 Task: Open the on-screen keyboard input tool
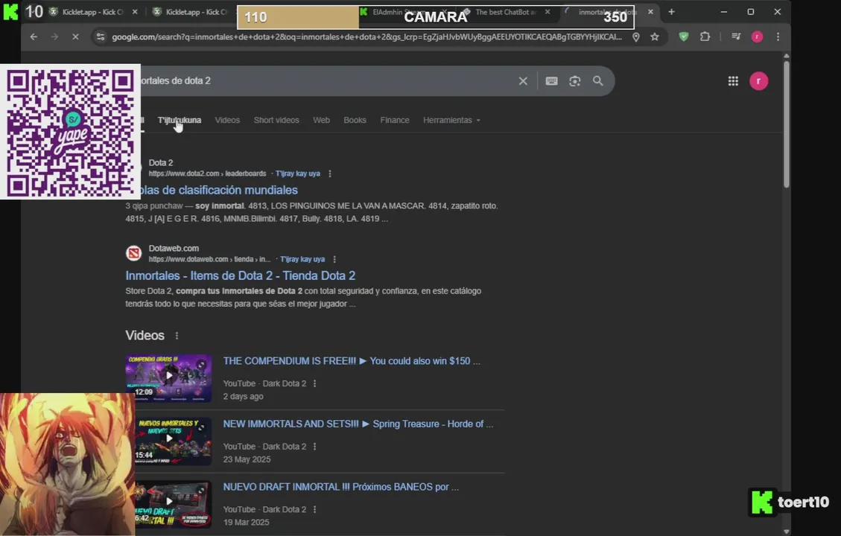pyautogui.click(x=551, y=81)
